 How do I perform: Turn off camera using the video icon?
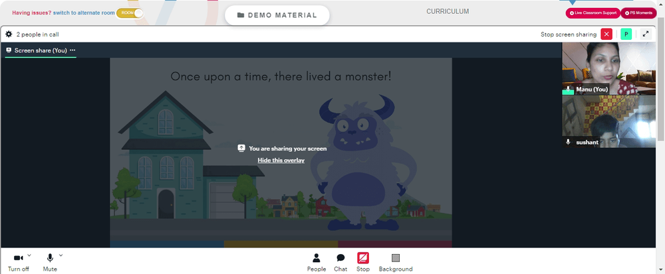point(18,258)
